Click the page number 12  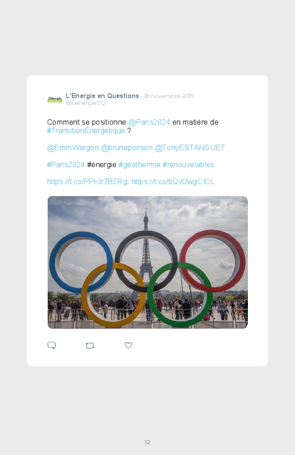(x=147, y=442)
